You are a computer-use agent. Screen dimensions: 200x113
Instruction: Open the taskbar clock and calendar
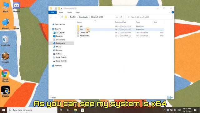[187, 110]
